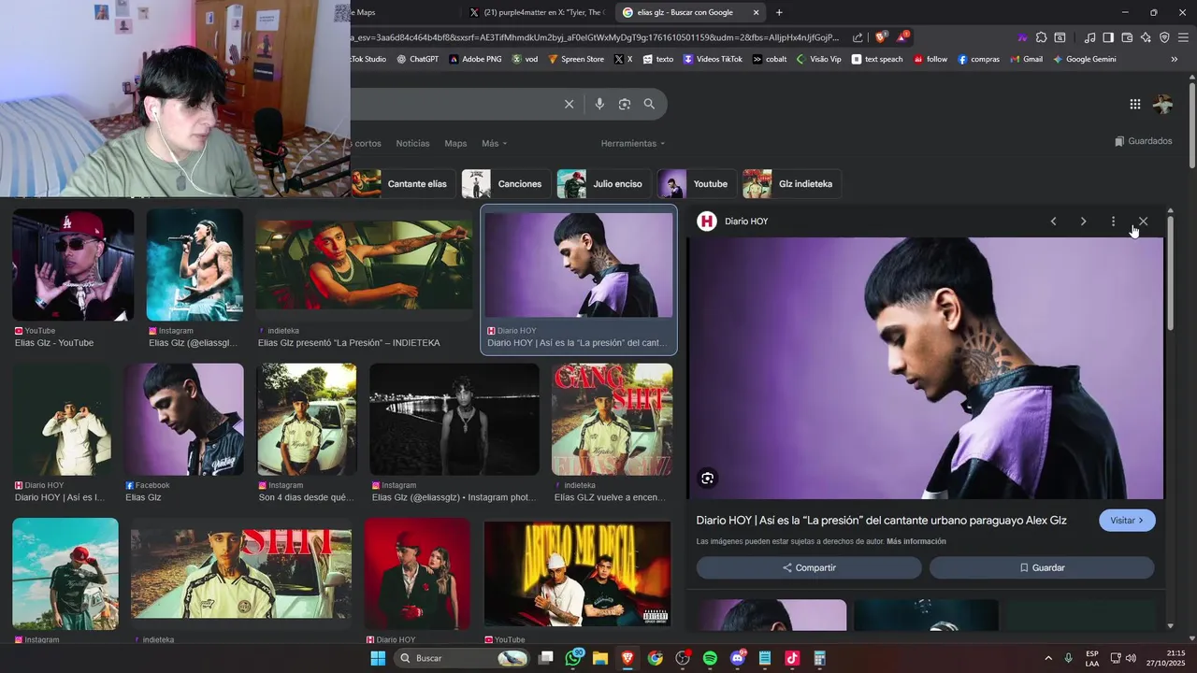Expand the Más dropdown
The height and width of the screenshot is (673, 1197).
pos(495,143)
